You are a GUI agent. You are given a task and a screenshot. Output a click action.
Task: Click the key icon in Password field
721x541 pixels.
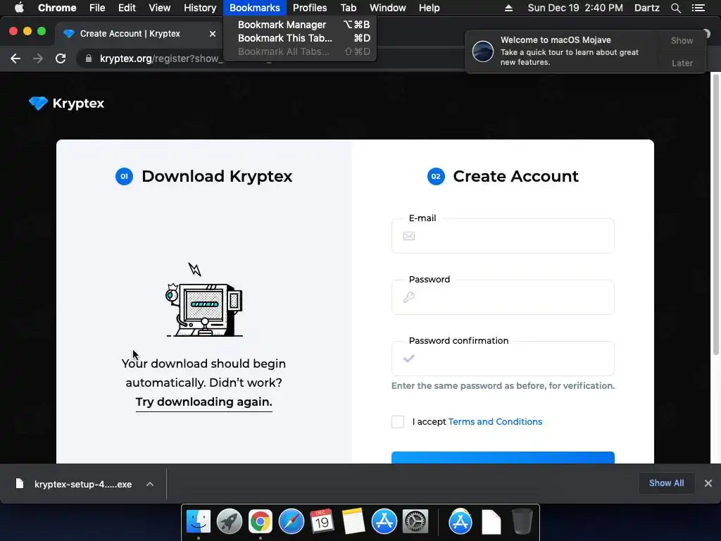[409, 297]
